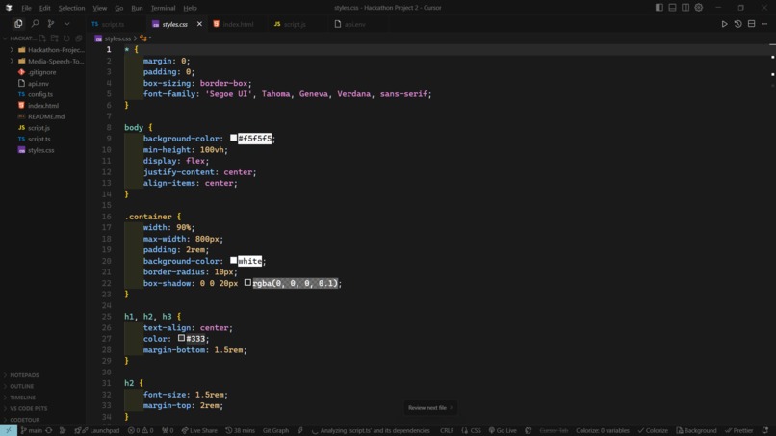Screen dimensions: 776x436
Task: Open errors and warnings count in status bar
Action: coord(141,430)
